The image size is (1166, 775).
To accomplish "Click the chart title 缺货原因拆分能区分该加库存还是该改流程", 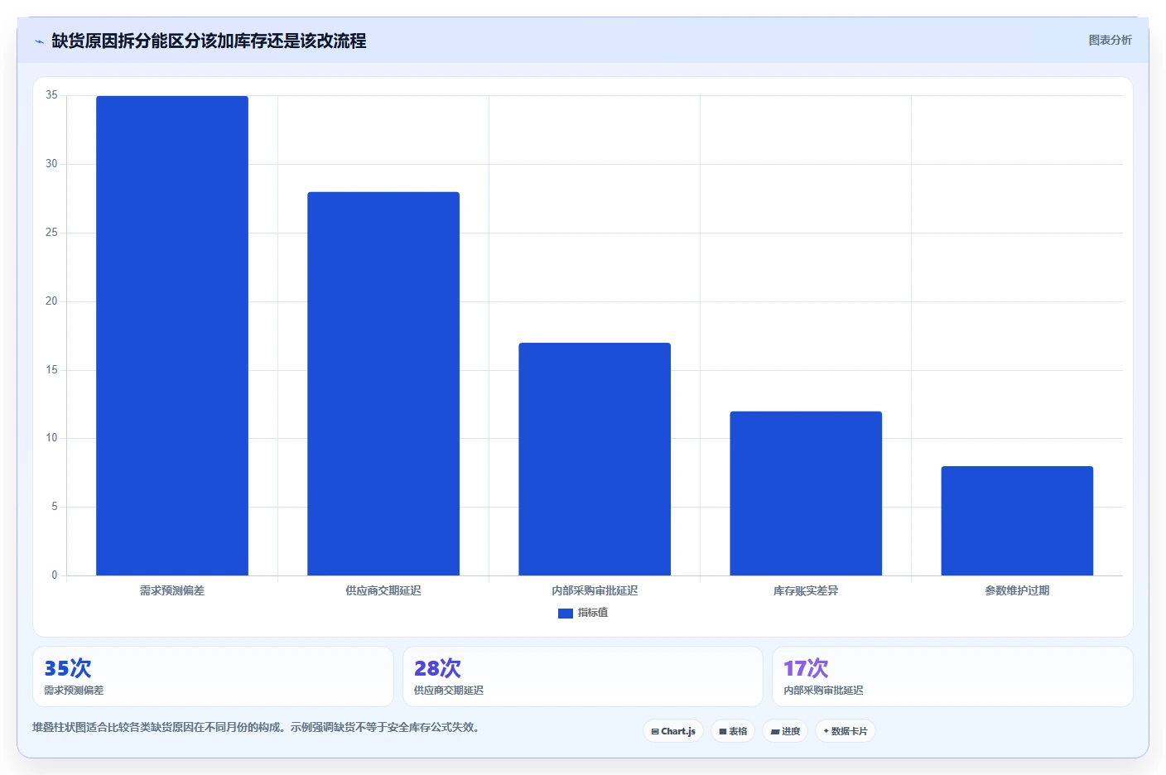I will point(209,41).
